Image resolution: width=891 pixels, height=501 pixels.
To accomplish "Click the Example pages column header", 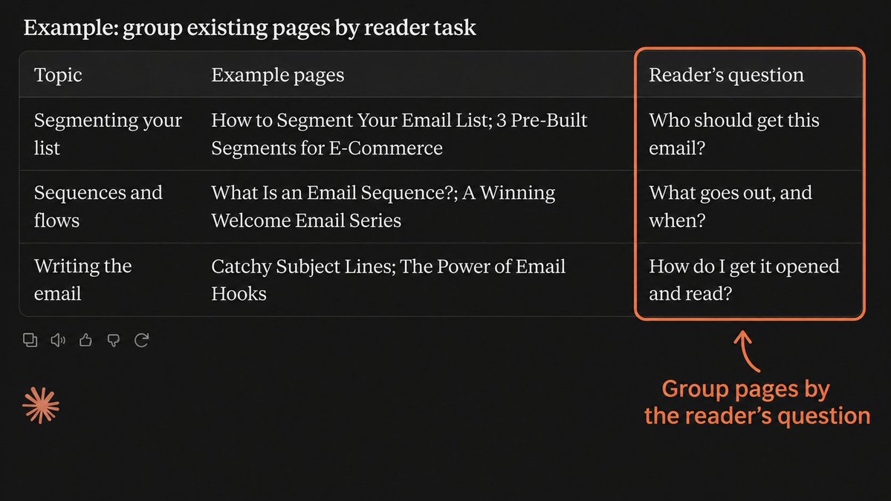I will [278, 75].
